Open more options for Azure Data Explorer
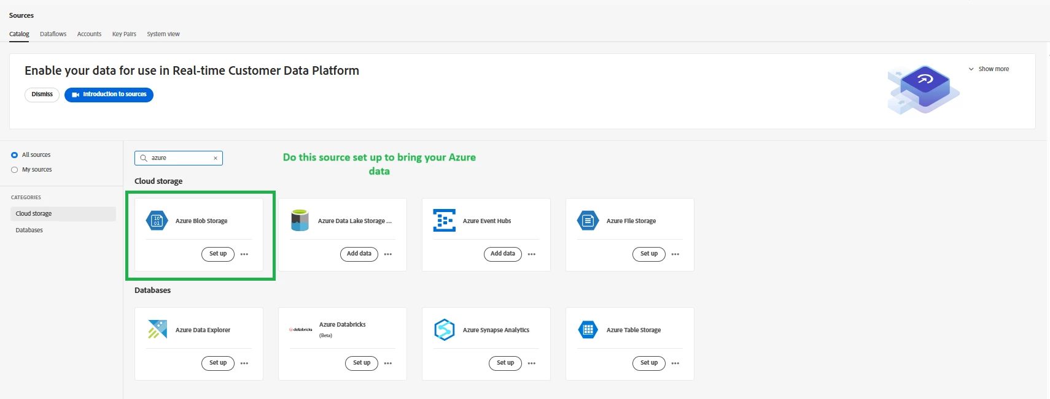Image resolution: width=1050 pixels, height=399 pixels. pyautogui.click(x=244, y=363)
